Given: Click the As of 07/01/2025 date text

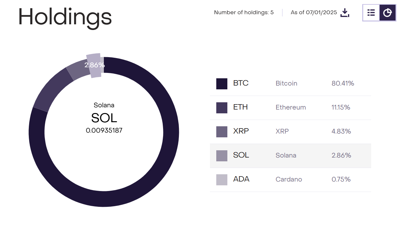Looking at the screenshot, I should pos(313,13).
